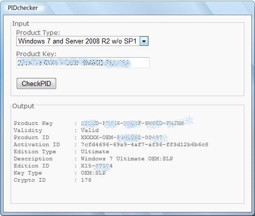Click the 'Edition Type' row label
The image size is (255, 216).
pyautogui.click(x=35, y=152)
